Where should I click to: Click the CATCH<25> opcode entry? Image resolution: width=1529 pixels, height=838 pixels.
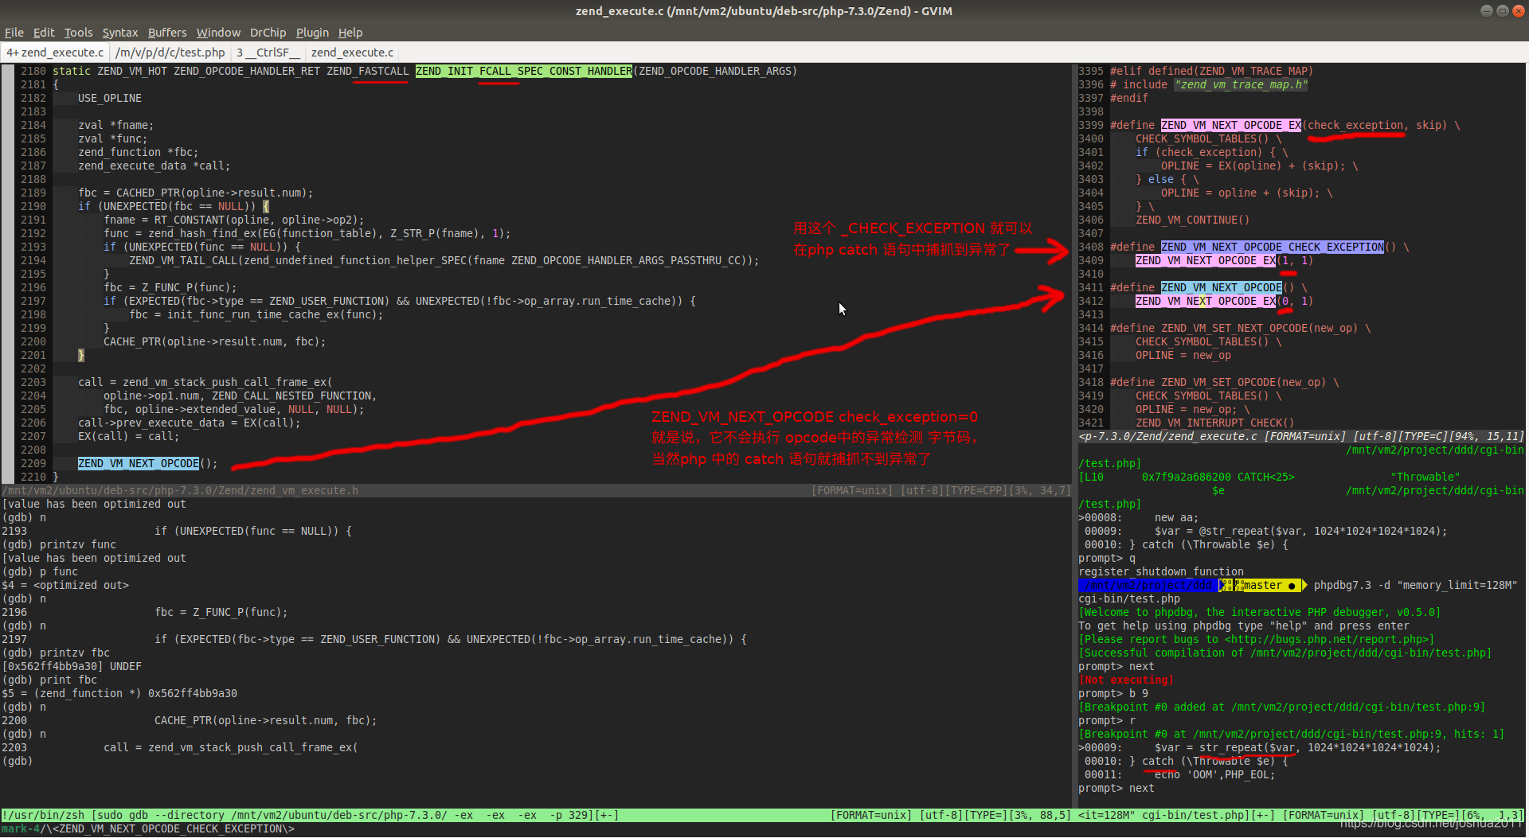coord(1266,477)
